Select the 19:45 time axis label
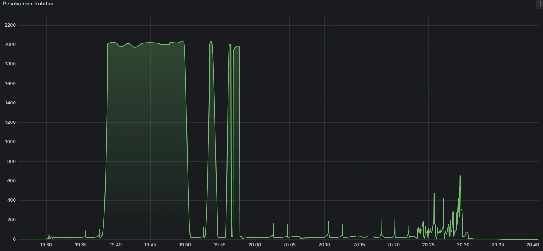543x251 pixels. point(150,245)
